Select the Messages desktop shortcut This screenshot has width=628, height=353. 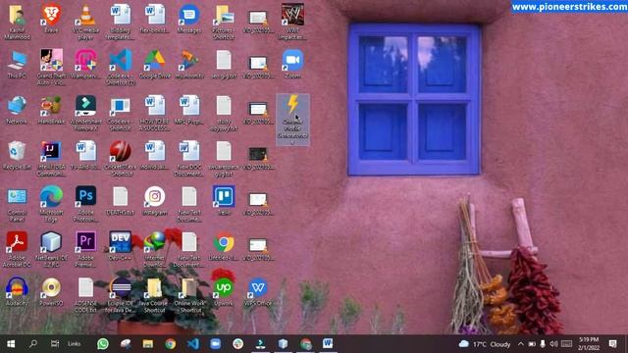189,19
